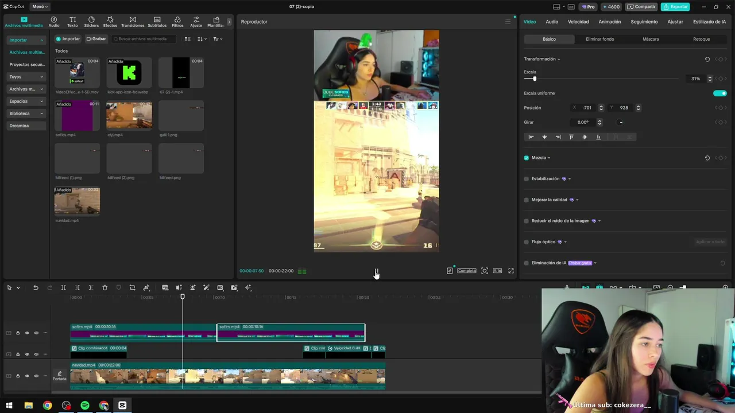Image resolution: width=735 pixels, height=413 pixels.
Task: Enable the Mejorar la calidad checkbox
Action: click(x=526, y=200)
